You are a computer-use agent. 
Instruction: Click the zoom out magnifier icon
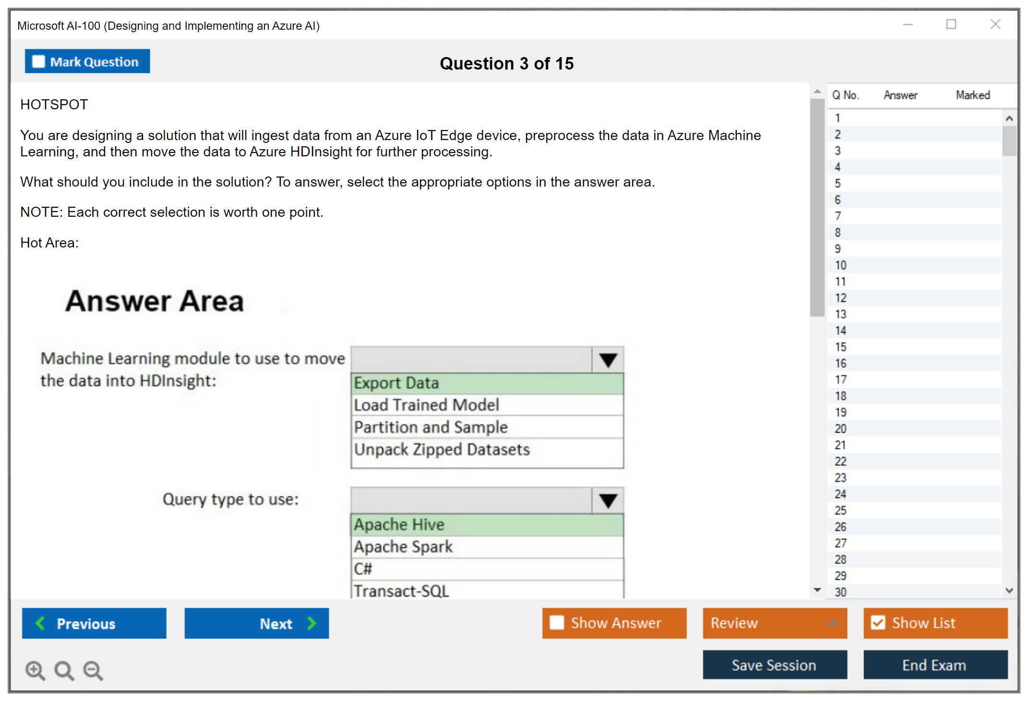click(x=93, y=670)
